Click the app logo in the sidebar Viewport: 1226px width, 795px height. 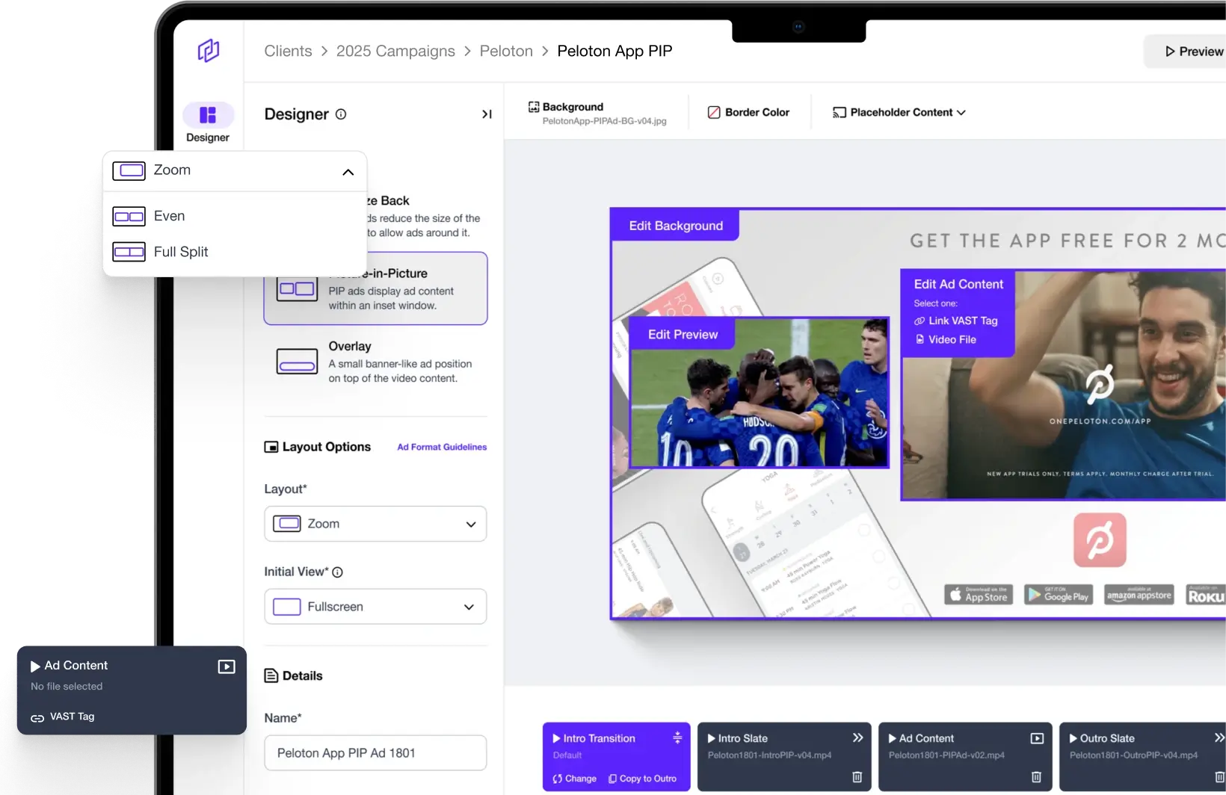[209, 51]
